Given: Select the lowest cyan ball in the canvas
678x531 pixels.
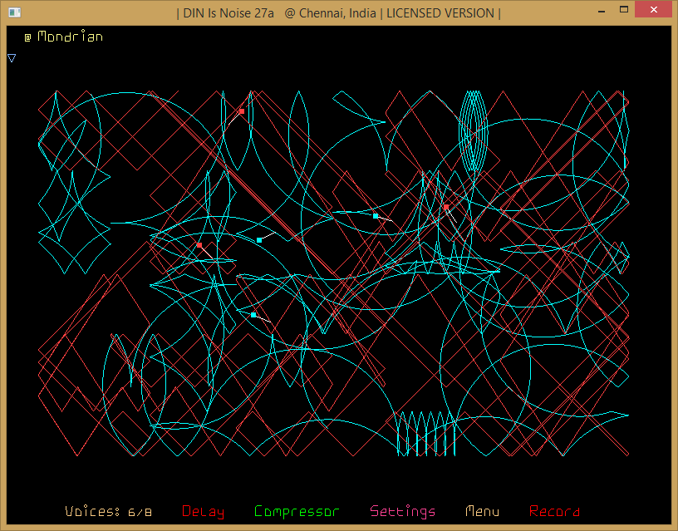Looking at the screenshot, I should coord(253,315).
